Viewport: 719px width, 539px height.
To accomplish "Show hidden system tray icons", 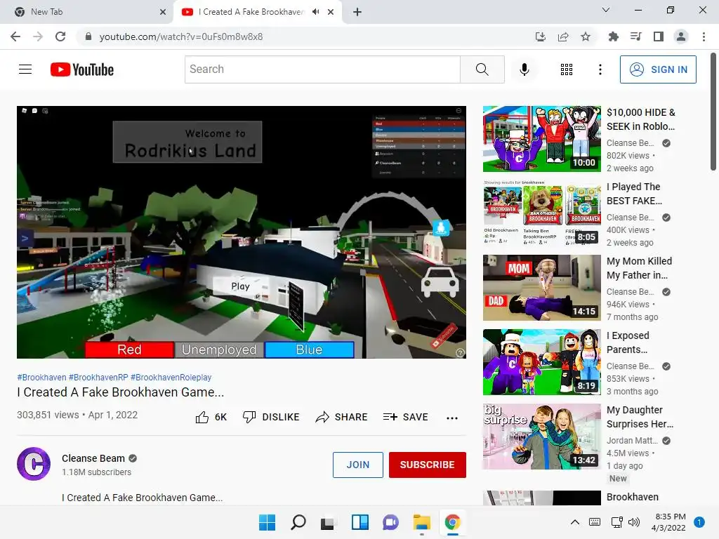I will click(x=574, y=522).
